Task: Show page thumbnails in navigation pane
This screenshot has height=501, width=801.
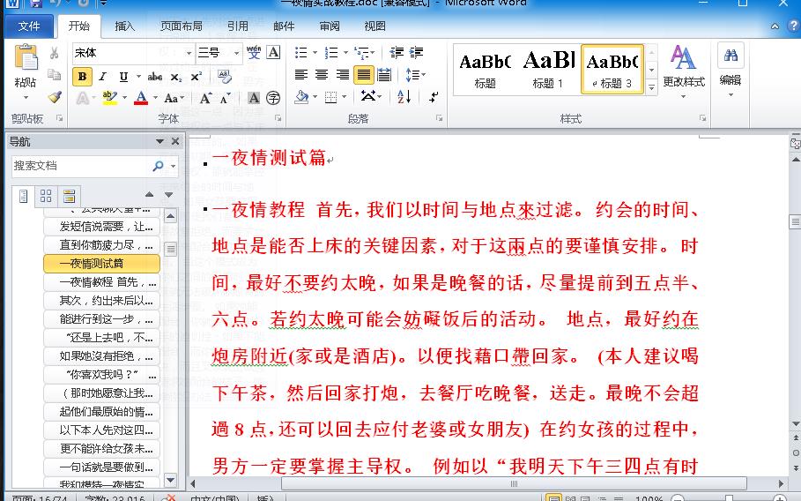Action: point(46,196)
